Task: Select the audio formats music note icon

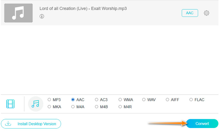Action: tap(36, 104)
